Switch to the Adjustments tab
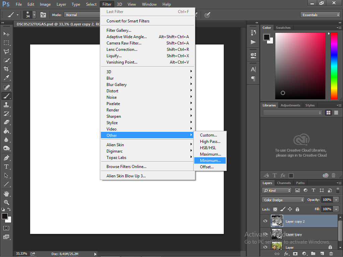The width and height of the screenshot is (343, 257). click(290, 105)
